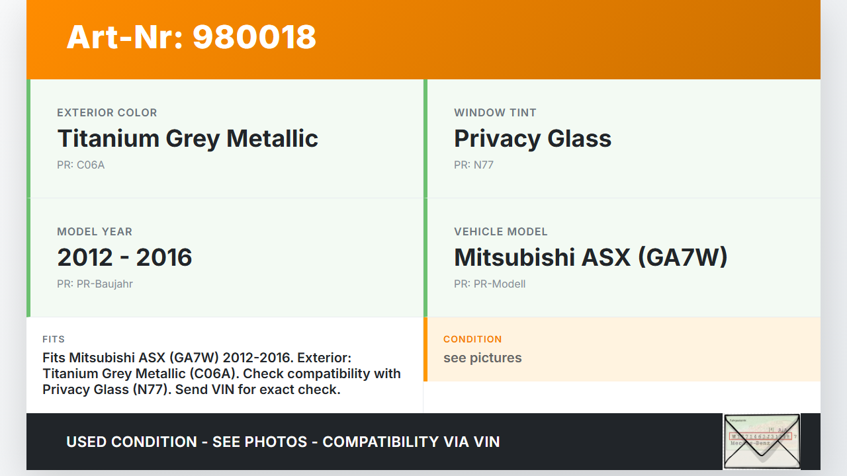Click the Art-Nr: 980018 heading

pyautogui.click(x=191, y=37)
